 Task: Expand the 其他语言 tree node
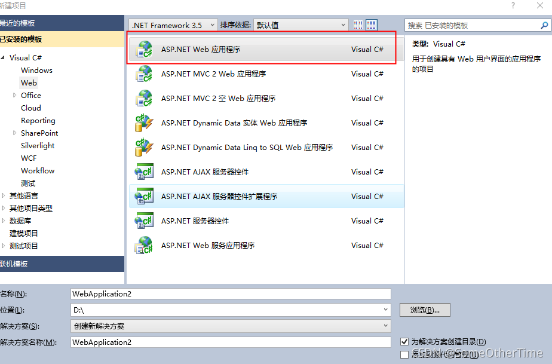(3, 195)
